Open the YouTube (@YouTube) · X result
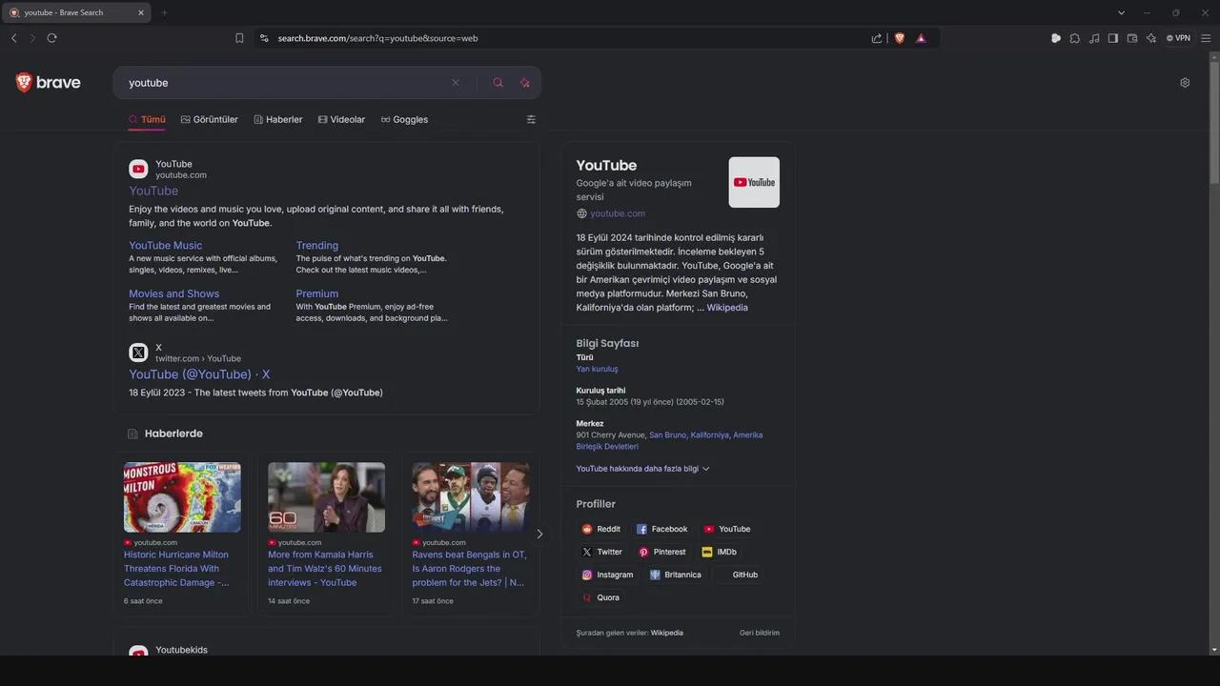The height and width of the screenshot is (686, 1220). pos(199,374)
